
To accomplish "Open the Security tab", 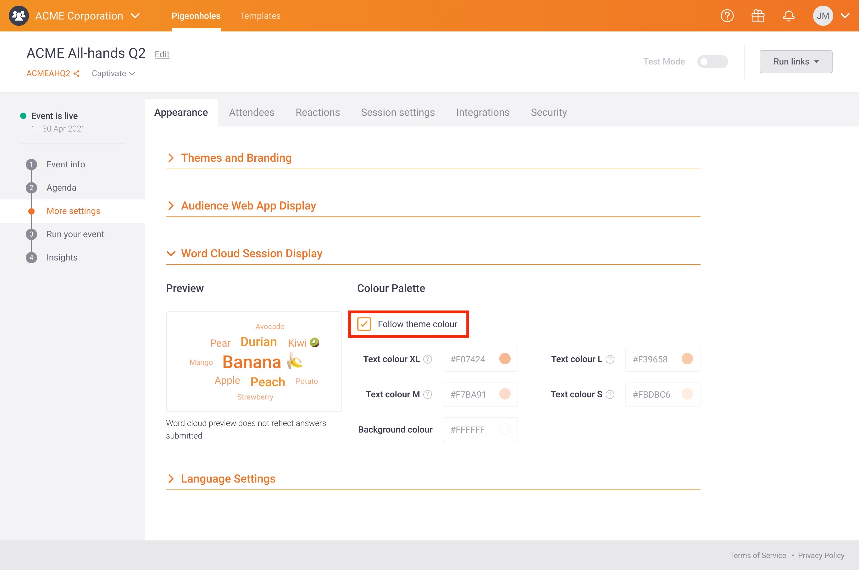I will click(x=549, y=112).
